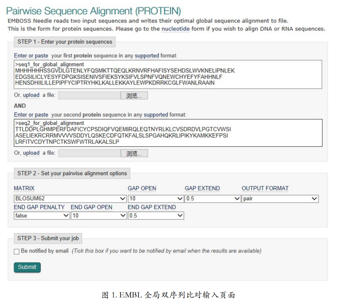
Task: Click inside the second protein sequence textbox
Action: pyautogui.click(x=168, y=133)
